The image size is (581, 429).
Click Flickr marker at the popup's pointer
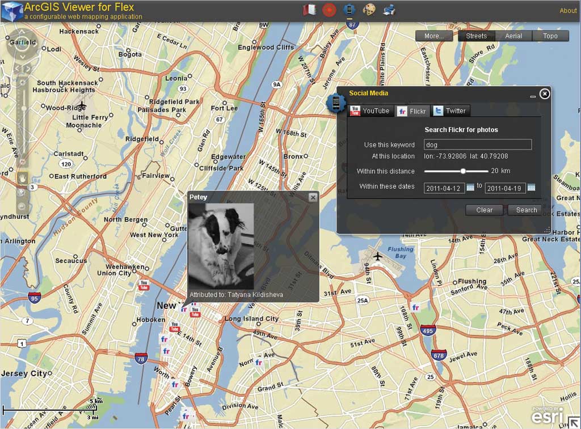click(184, 309)
